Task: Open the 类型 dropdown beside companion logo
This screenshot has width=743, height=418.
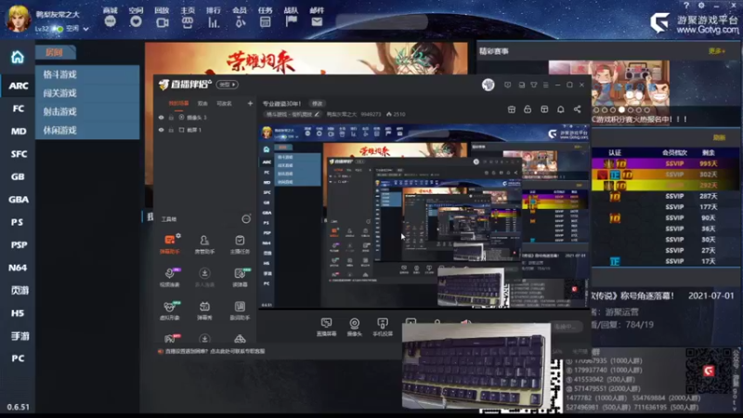Action: pyautogui.click(x=227, y=85)
